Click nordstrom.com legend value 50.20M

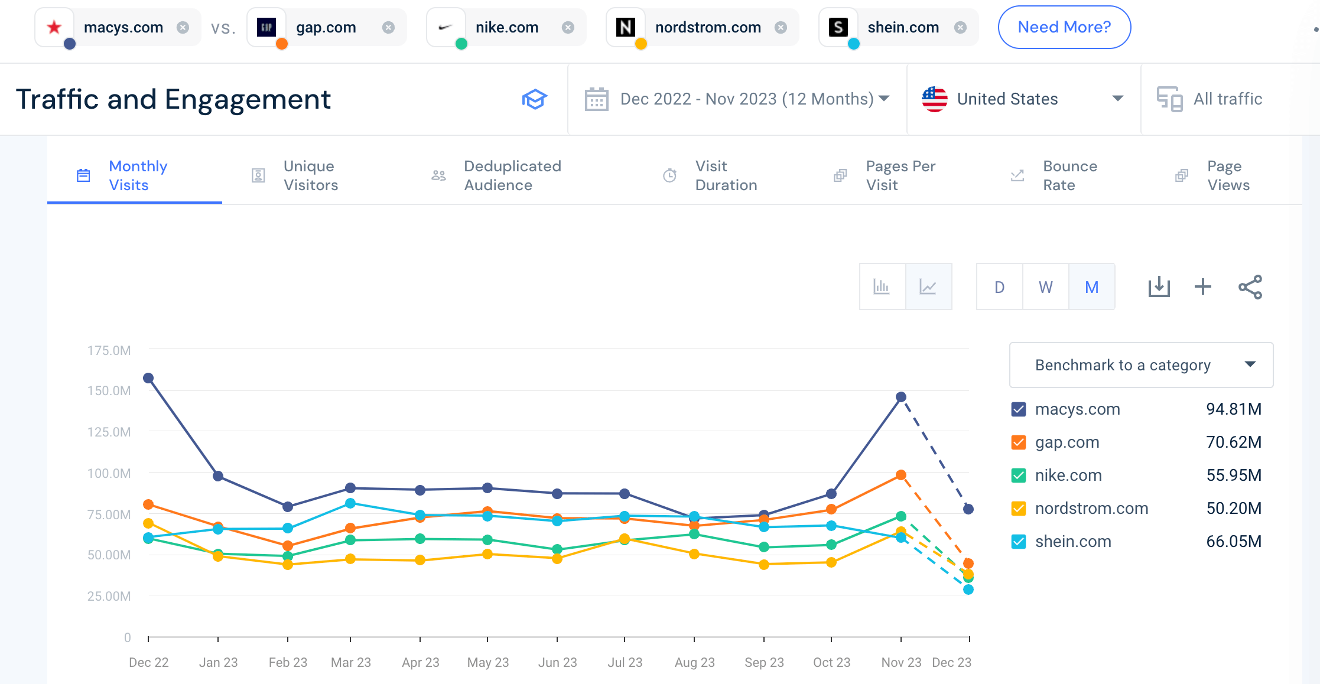[1234, 509]
